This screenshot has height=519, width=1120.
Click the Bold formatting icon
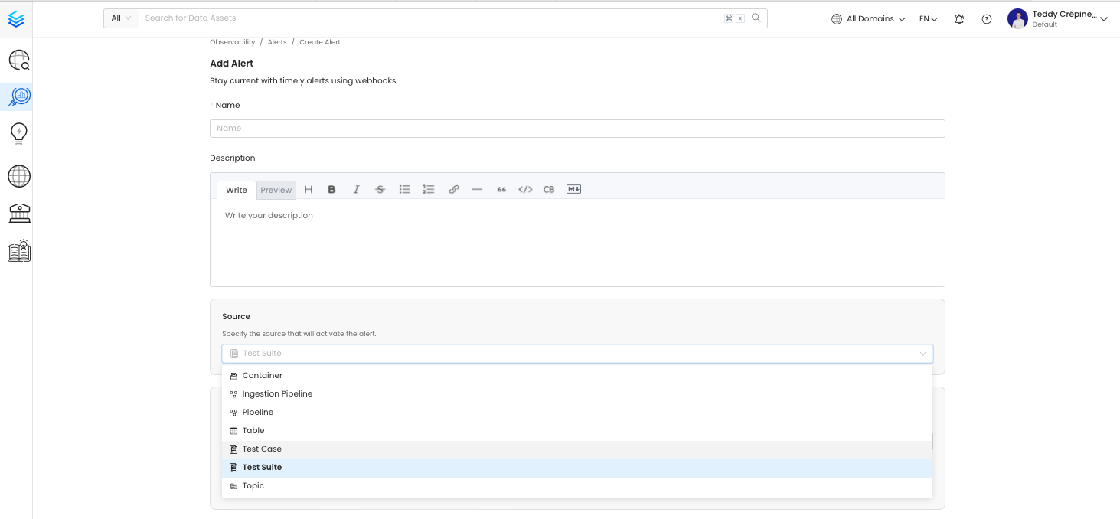point(331,190)
